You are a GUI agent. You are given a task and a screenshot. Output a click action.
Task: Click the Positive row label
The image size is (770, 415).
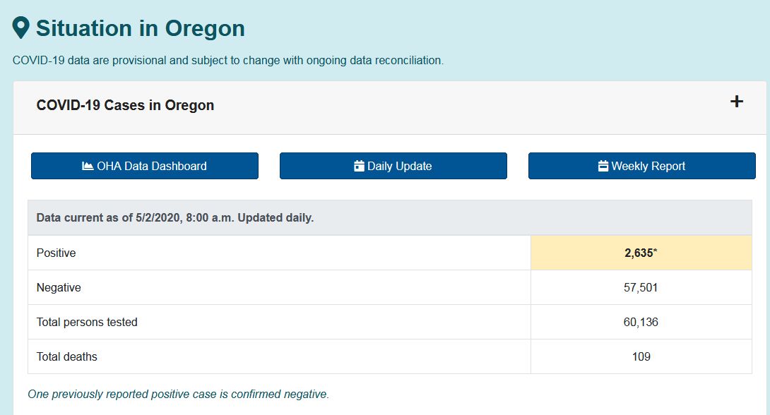click(56, 253)
